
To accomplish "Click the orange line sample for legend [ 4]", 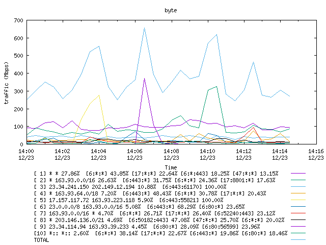I will [298, 193].
